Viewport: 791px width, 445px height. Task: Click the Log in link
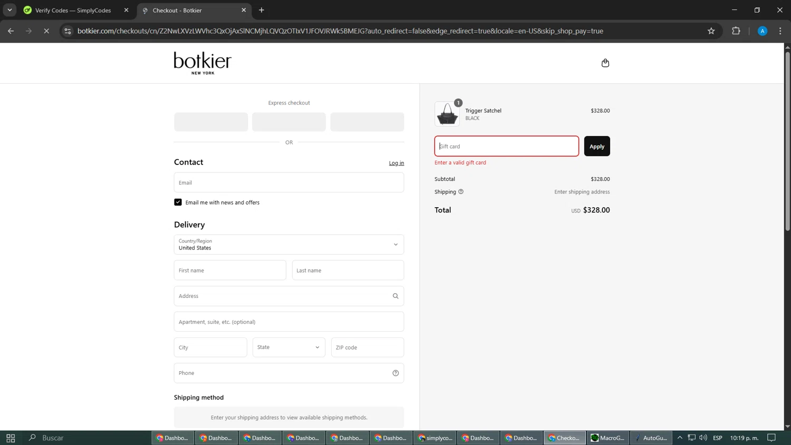coord(397,163)
